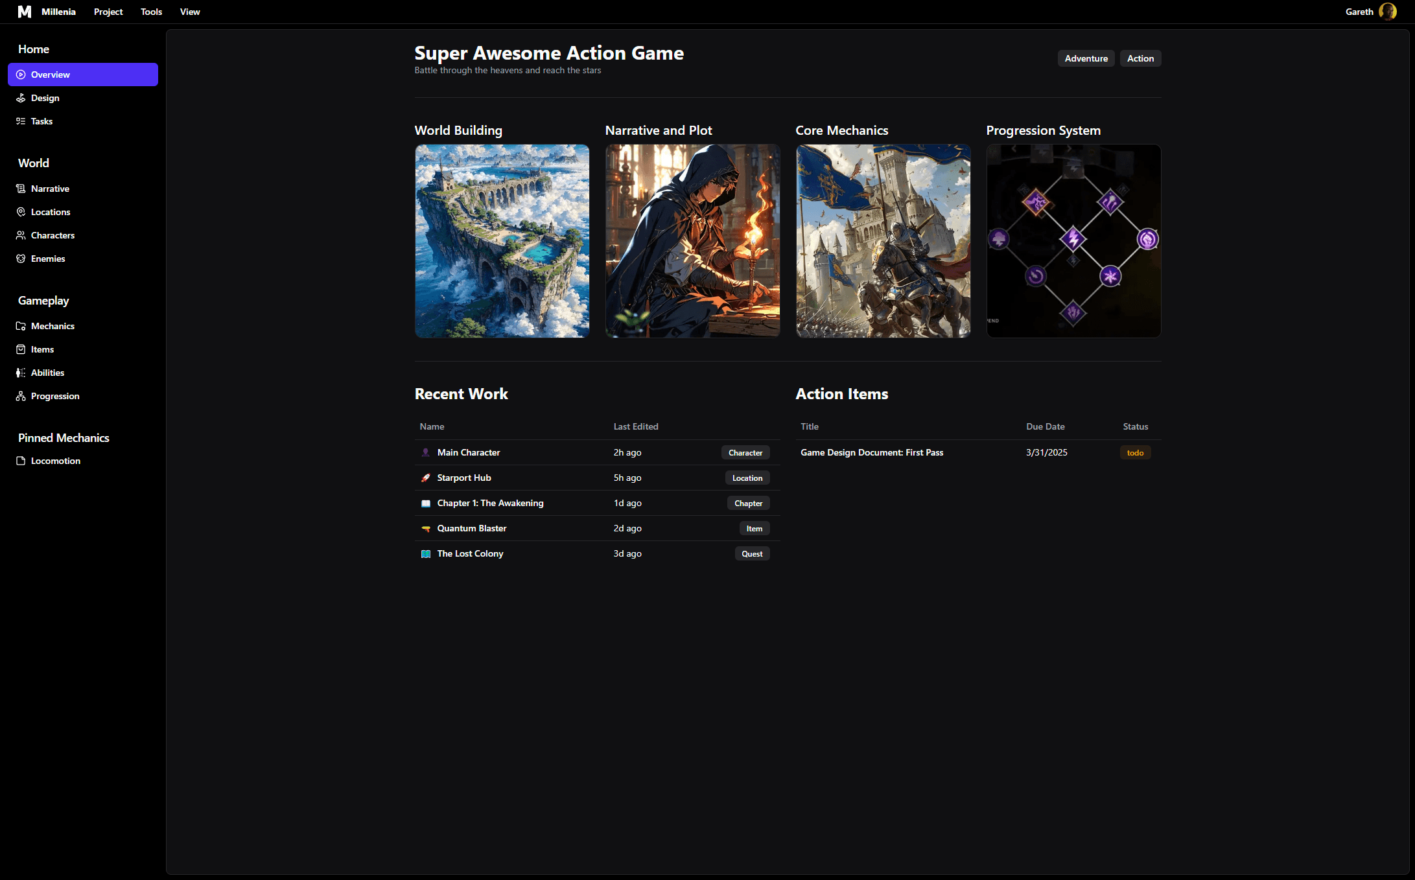Open Gareth's profile avatar
Viewport: 1415px width, 880px height.
(1388, 11)
